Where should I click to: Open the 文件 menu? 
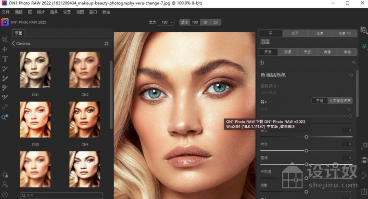click(x=6, y=12)
